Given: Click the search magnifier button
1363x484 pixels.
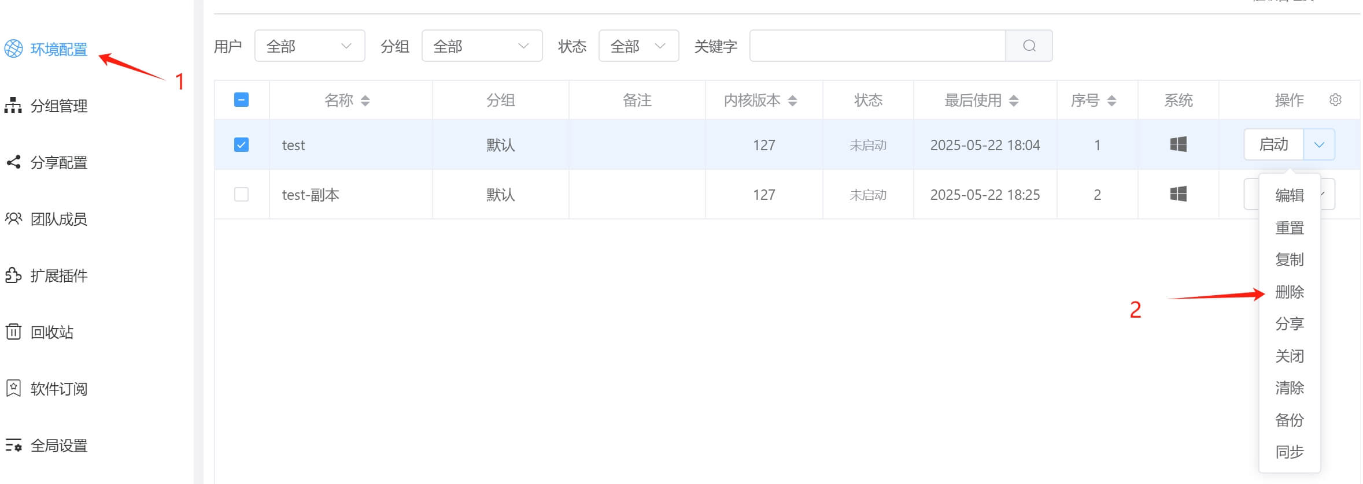Looking at the screenshot, I should [1029, 46].
